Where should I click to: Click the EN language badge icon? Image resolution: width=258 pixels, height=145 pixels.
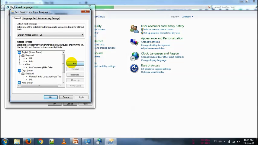[x=19, y=52]
